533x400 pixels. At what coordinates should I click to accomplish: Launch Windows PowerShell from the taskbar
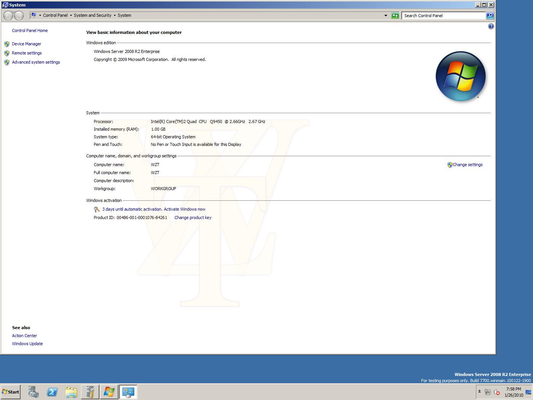[52, 392]
